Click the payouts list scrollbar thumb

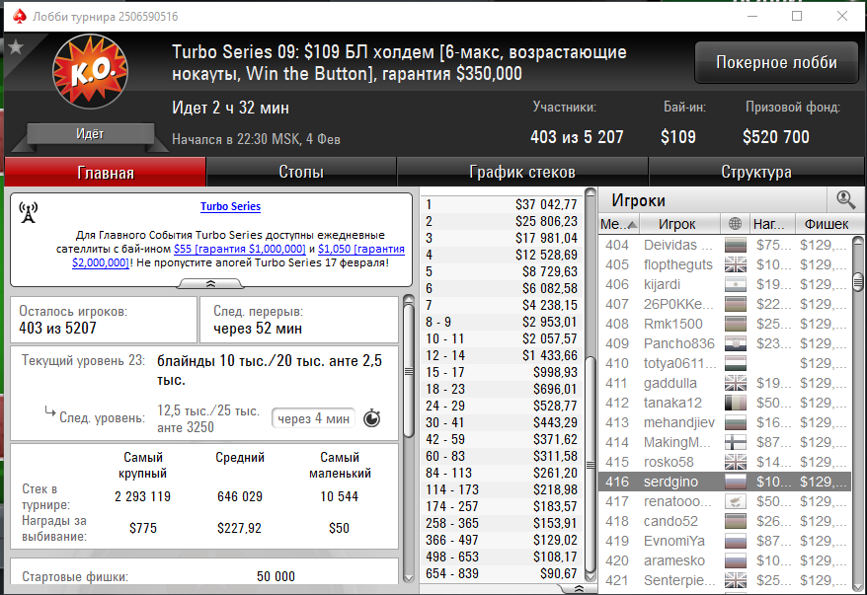point(591,465)
